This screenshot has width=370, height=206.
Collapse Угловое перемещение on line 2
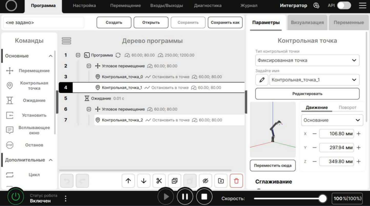89,66
